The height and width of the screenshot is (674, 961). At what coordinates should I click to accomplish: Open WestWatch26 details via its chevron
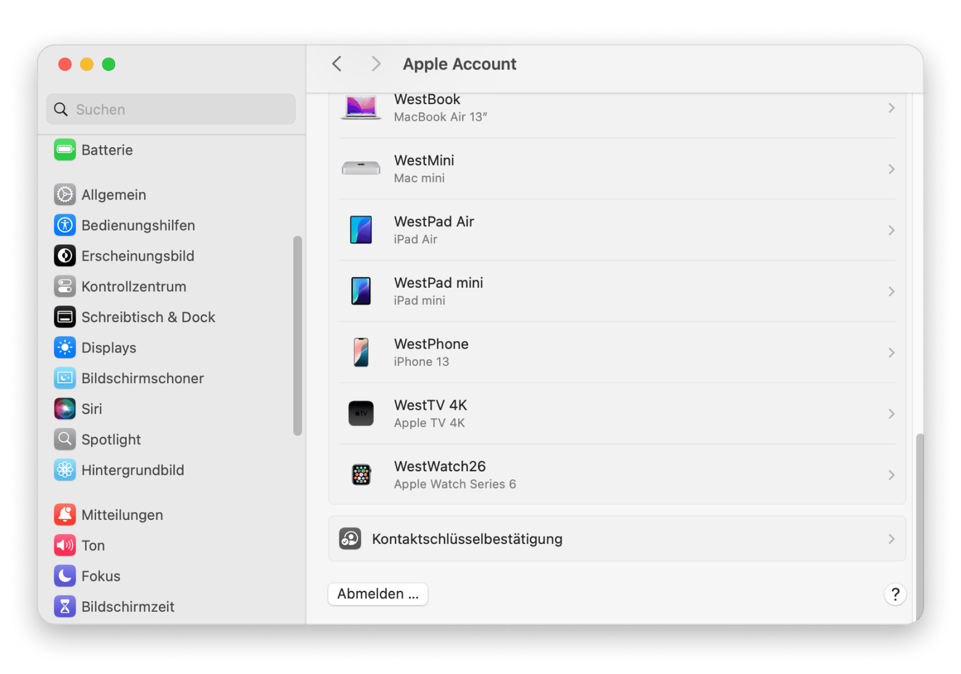tap(891, 475)
